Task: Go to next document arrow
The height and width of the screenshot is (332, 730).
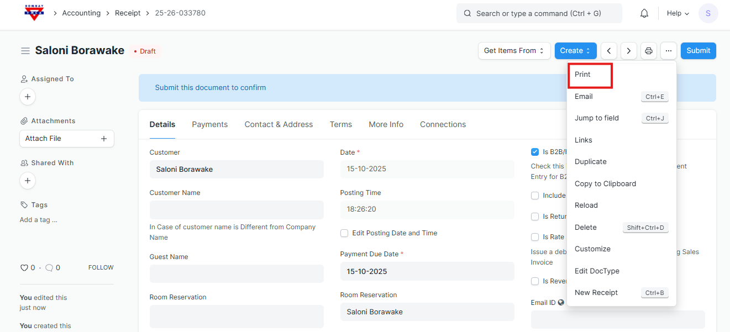Action: coord(629,51)
